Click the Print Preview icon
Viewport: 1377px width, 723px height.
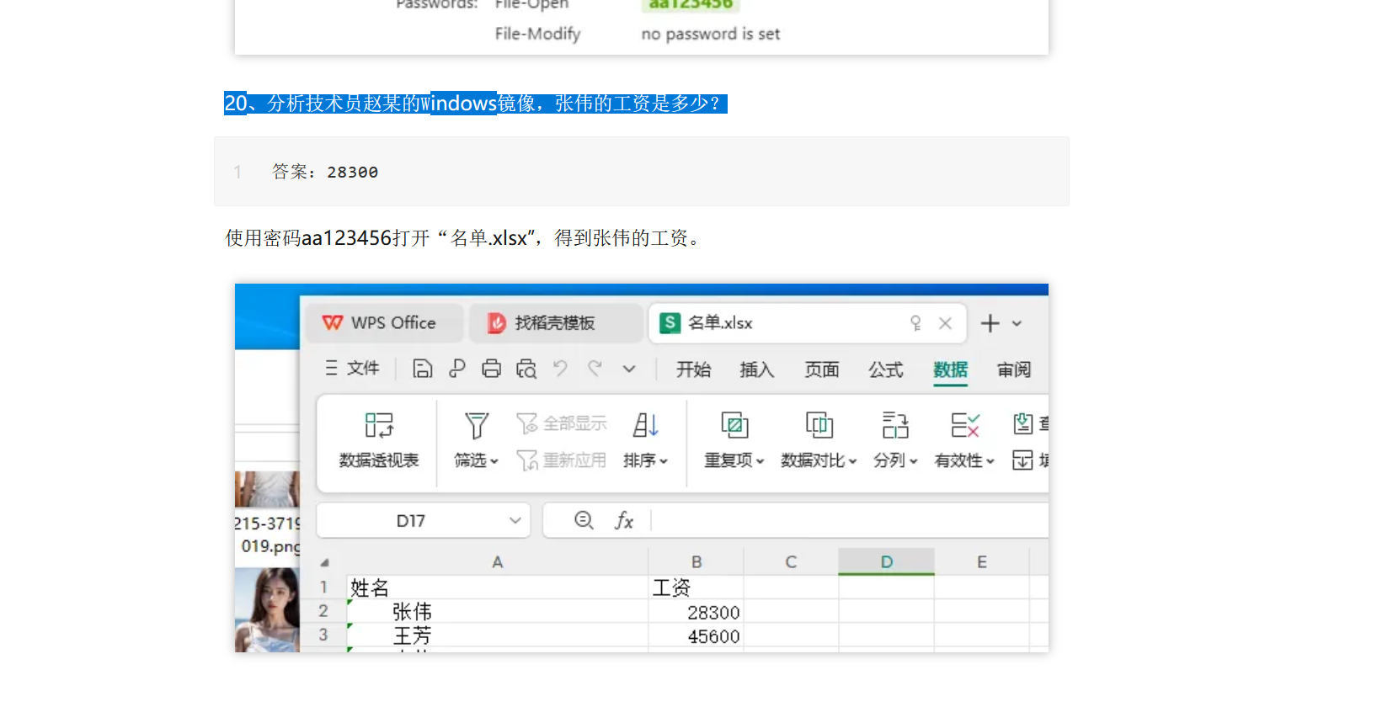(526, 369)
